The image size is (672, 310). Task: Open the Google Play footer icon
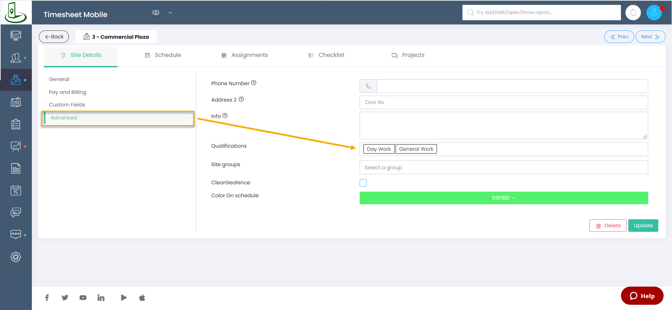(x=123, y=297)
